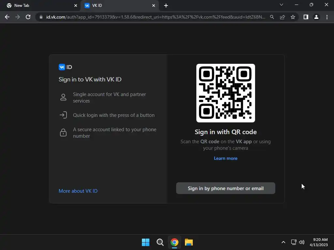The width and height of the screenshot is (334, 250).
Task: Click the padlock secure account icon
Action: click(63, 132)
